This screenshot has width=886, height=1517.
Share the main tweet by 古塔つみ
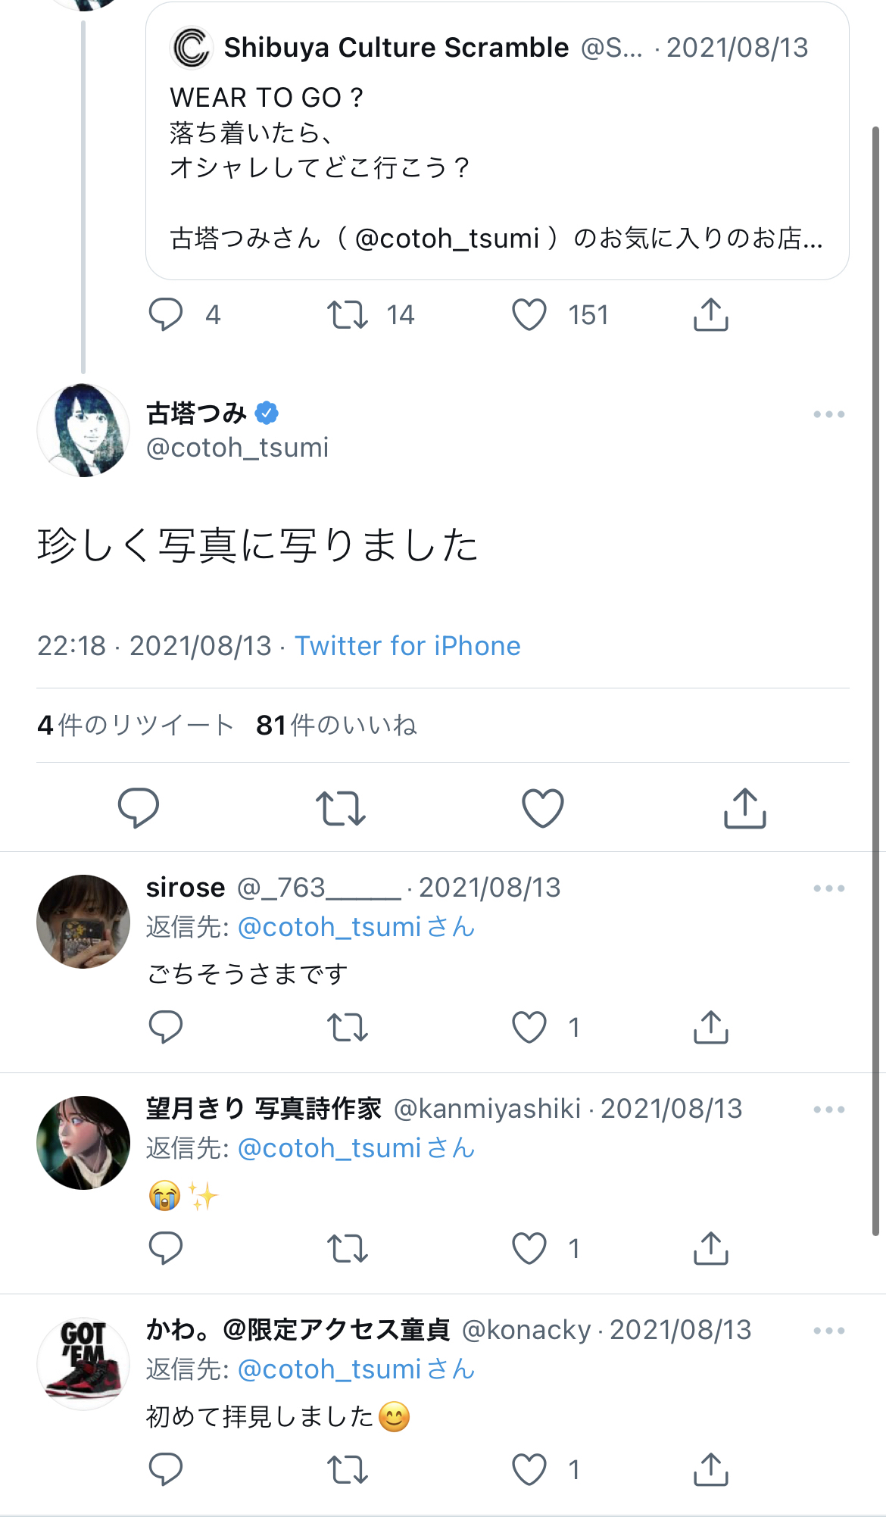coord(745,807)
